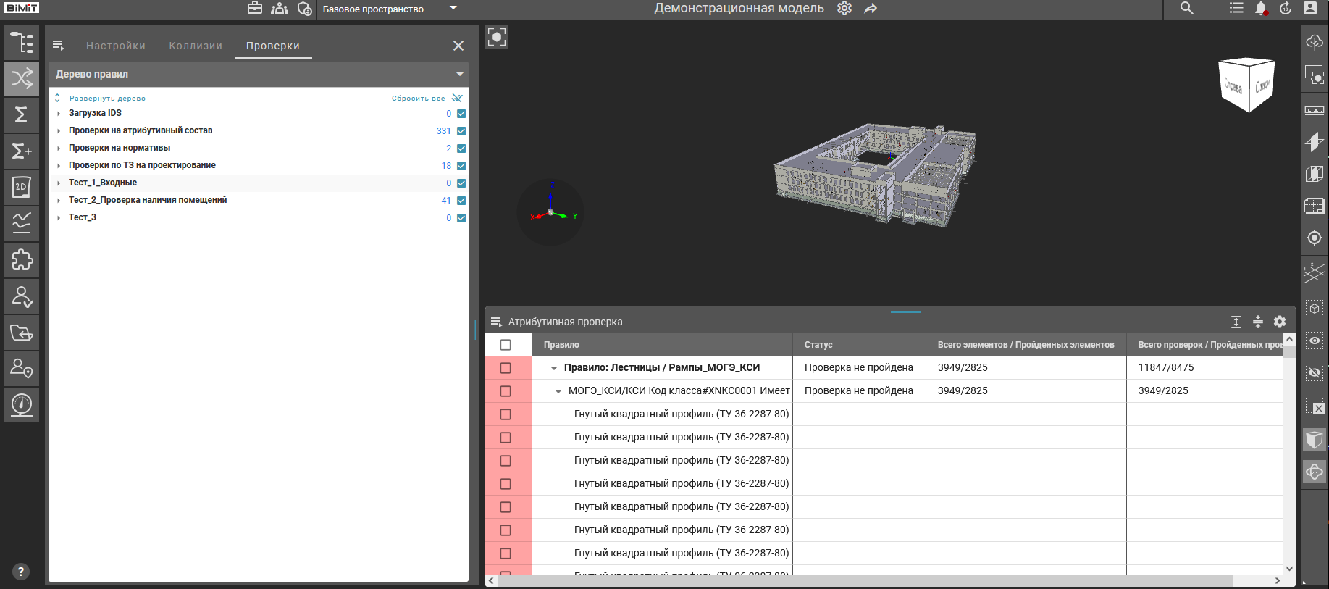Click the view orientation cube
1329x589 pixels.
(1247, 85)
